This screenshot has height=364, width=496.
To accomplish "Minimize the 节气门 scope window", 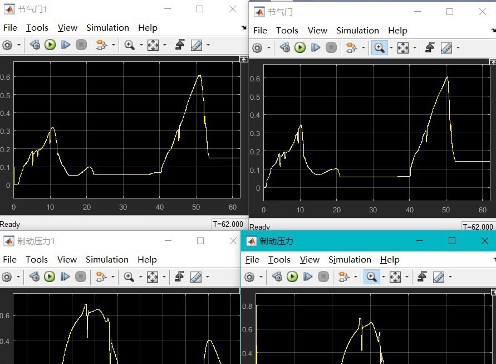I will 418,12.
